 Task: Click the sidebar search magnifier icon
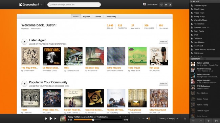tap(193, 121)
